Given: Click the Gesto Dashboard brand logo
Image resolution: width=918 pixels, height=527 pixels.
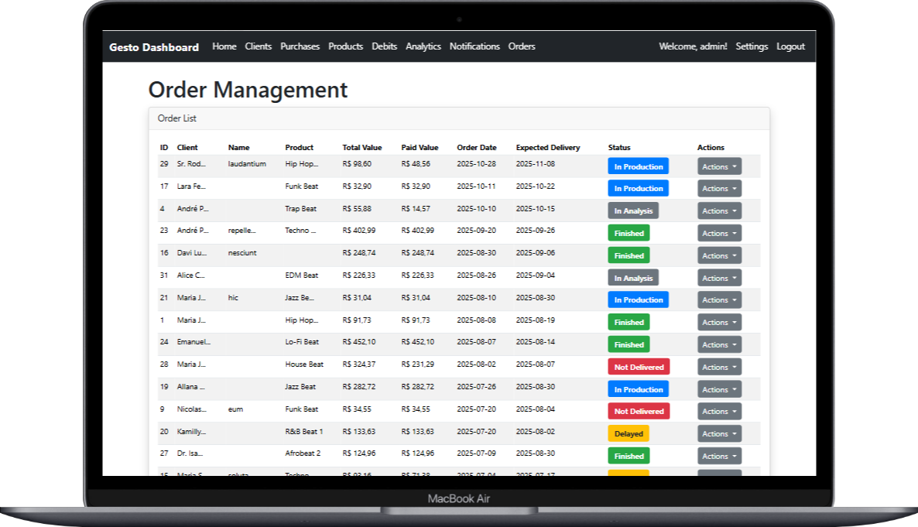Looking at the screenshot, I should pos(152,46).
